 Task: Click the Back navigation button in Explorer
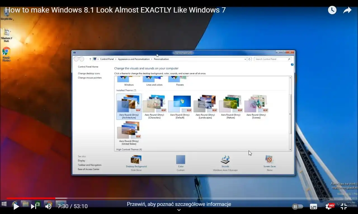[x=76, y=59]
